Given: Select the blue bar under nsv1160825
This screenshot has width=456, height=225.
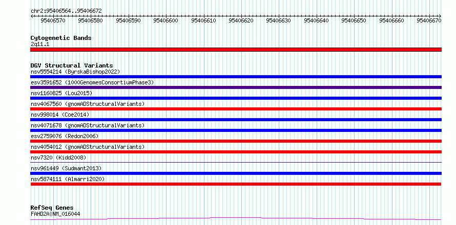Looking at the screenshot, I should point(236,98).
